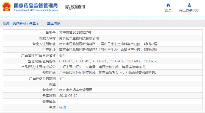Click the 网上办事大厅 person icon

coord(189,5)
